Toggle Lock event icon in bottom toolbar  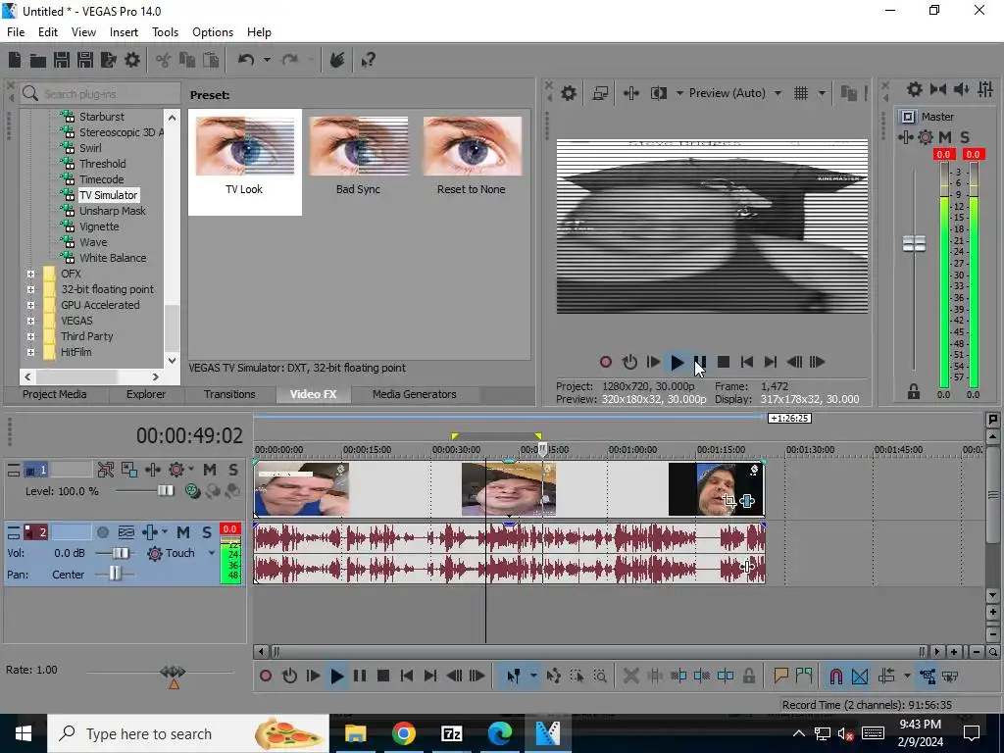click(748, 676)
